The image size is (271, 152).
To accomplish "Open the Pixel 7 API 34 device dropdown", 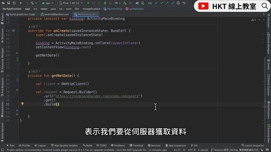I will coord(71,3).
